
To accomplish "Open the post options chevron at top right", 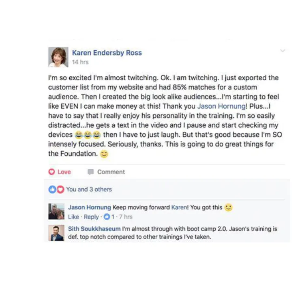I will coord(283,51).
